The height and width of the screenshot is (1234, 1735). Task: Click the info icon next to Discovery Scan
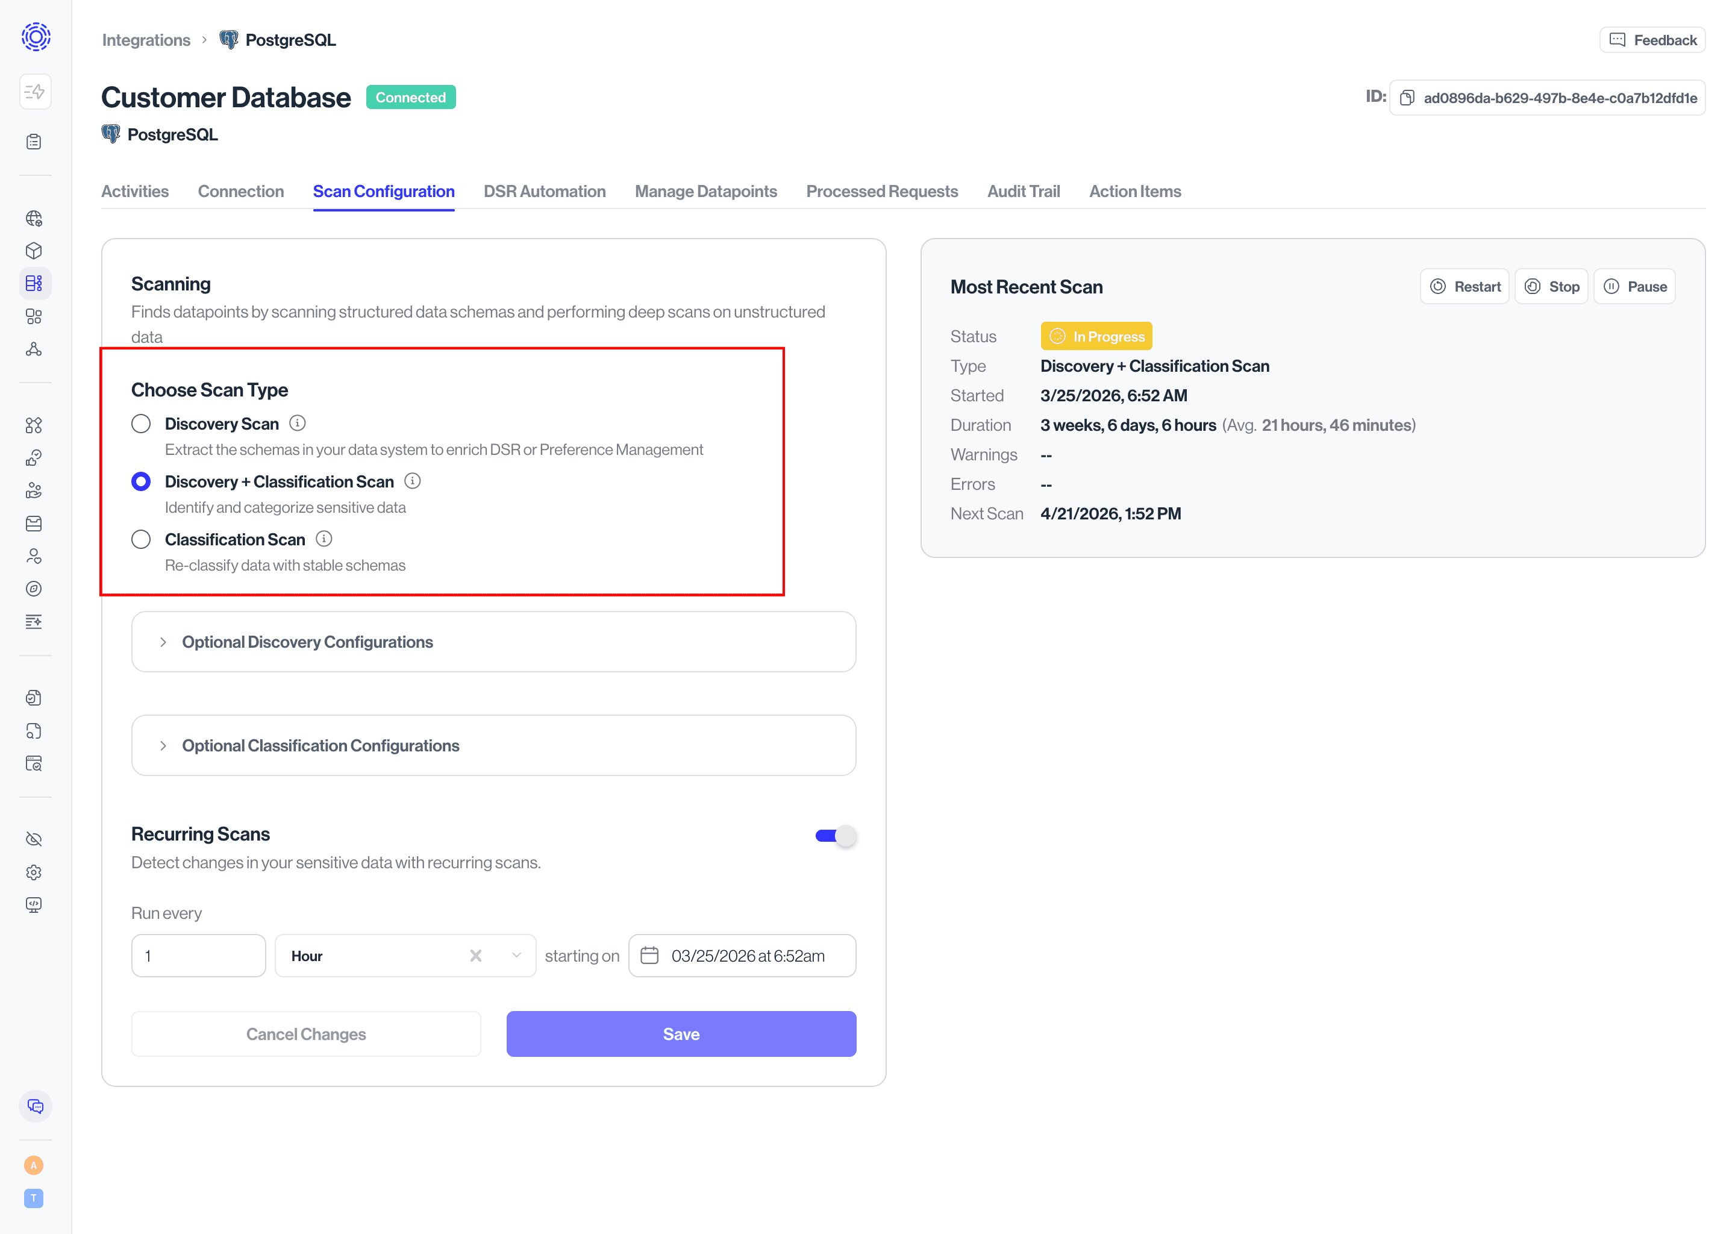[x=298, y=423]
